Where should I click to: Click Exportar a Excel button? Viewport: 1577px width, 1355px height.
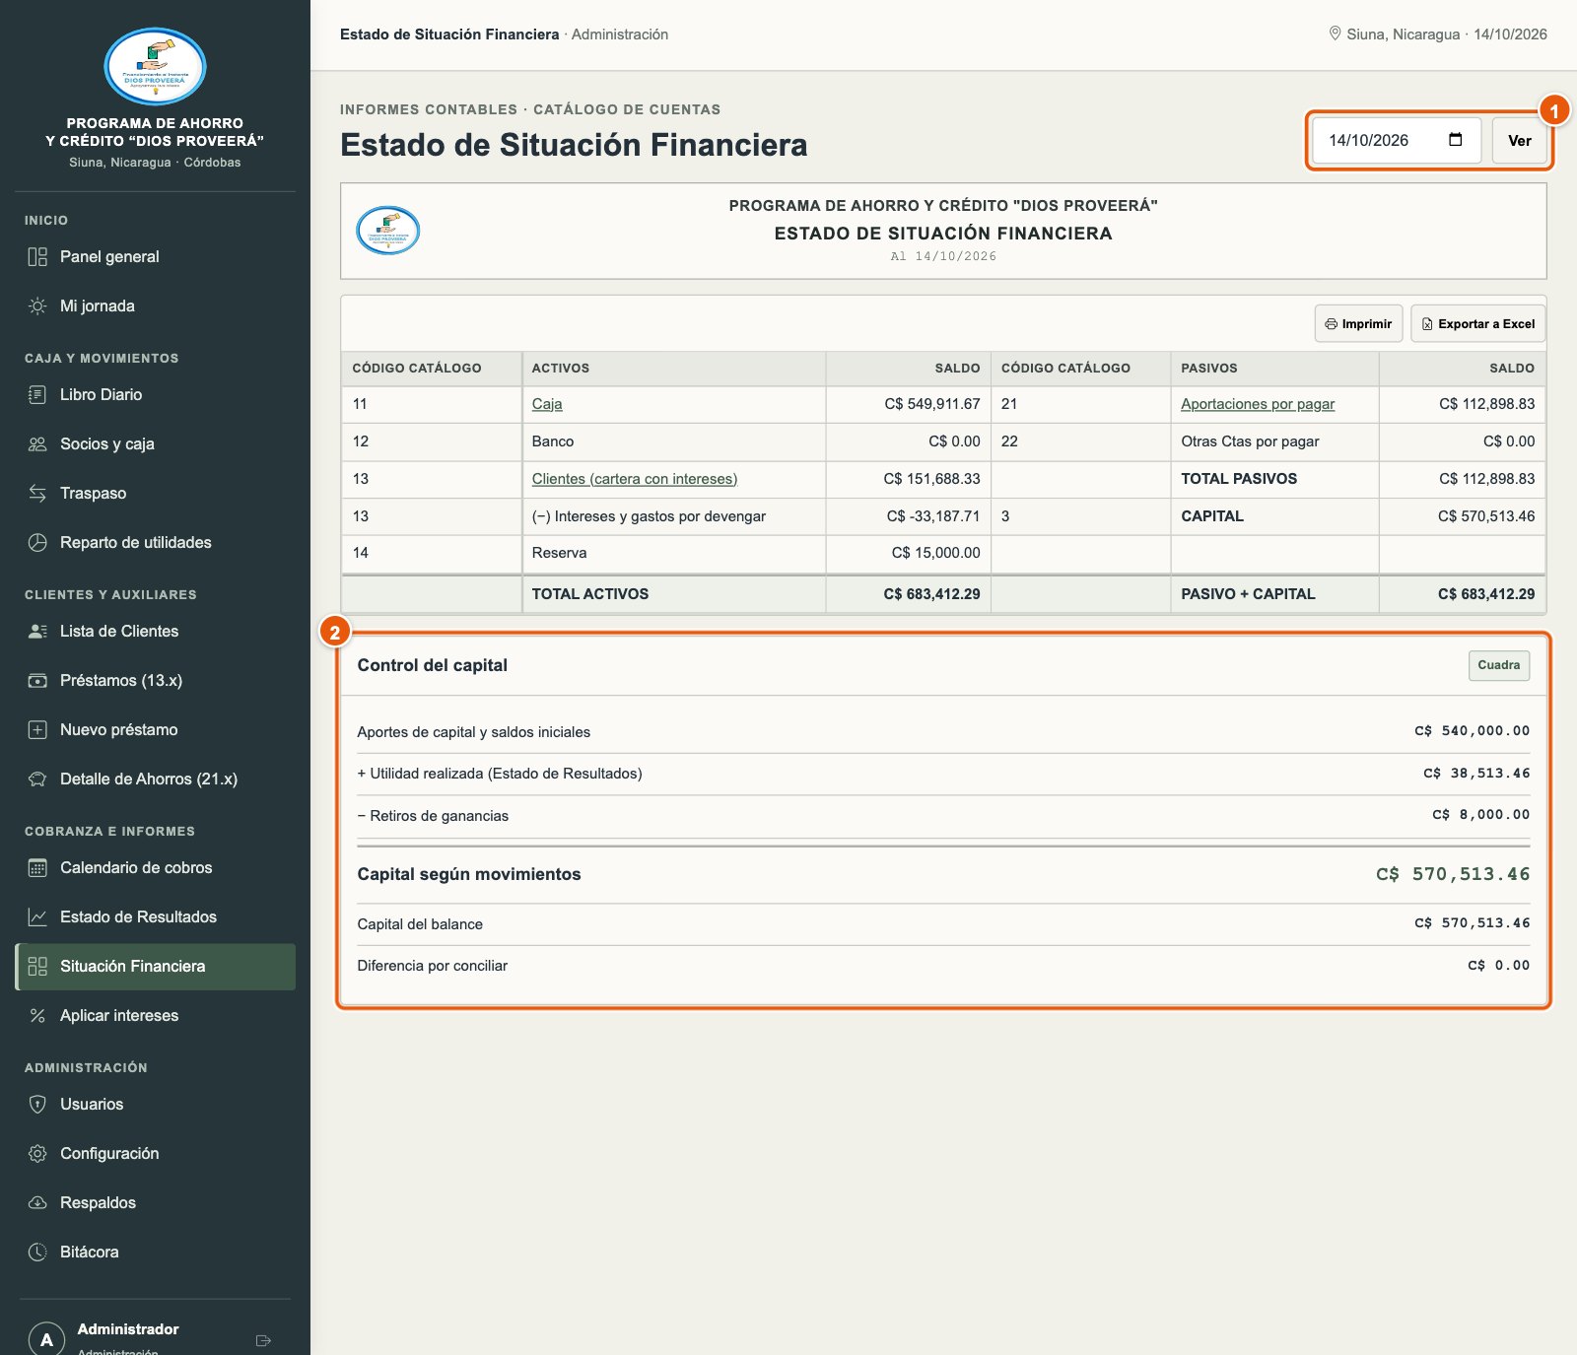click(x=1477, y=323)
